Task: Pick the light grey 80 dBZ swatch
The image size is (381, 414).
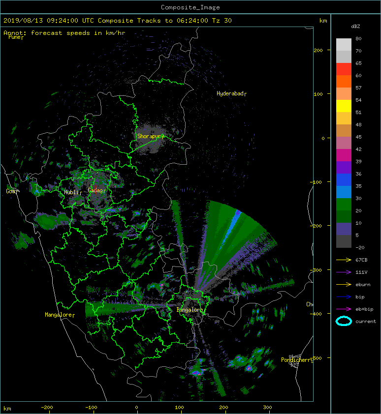Action: pos(344,44)
